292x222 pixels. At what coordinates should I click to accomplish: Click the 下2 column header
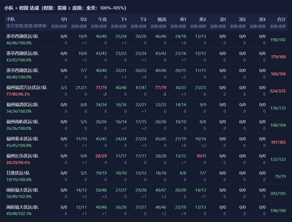pyautogui.click(x=143, y=19)
